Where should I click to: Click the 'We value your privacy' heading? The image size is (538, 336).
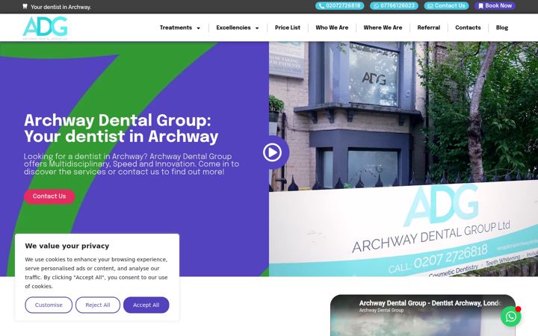(67, 246)
